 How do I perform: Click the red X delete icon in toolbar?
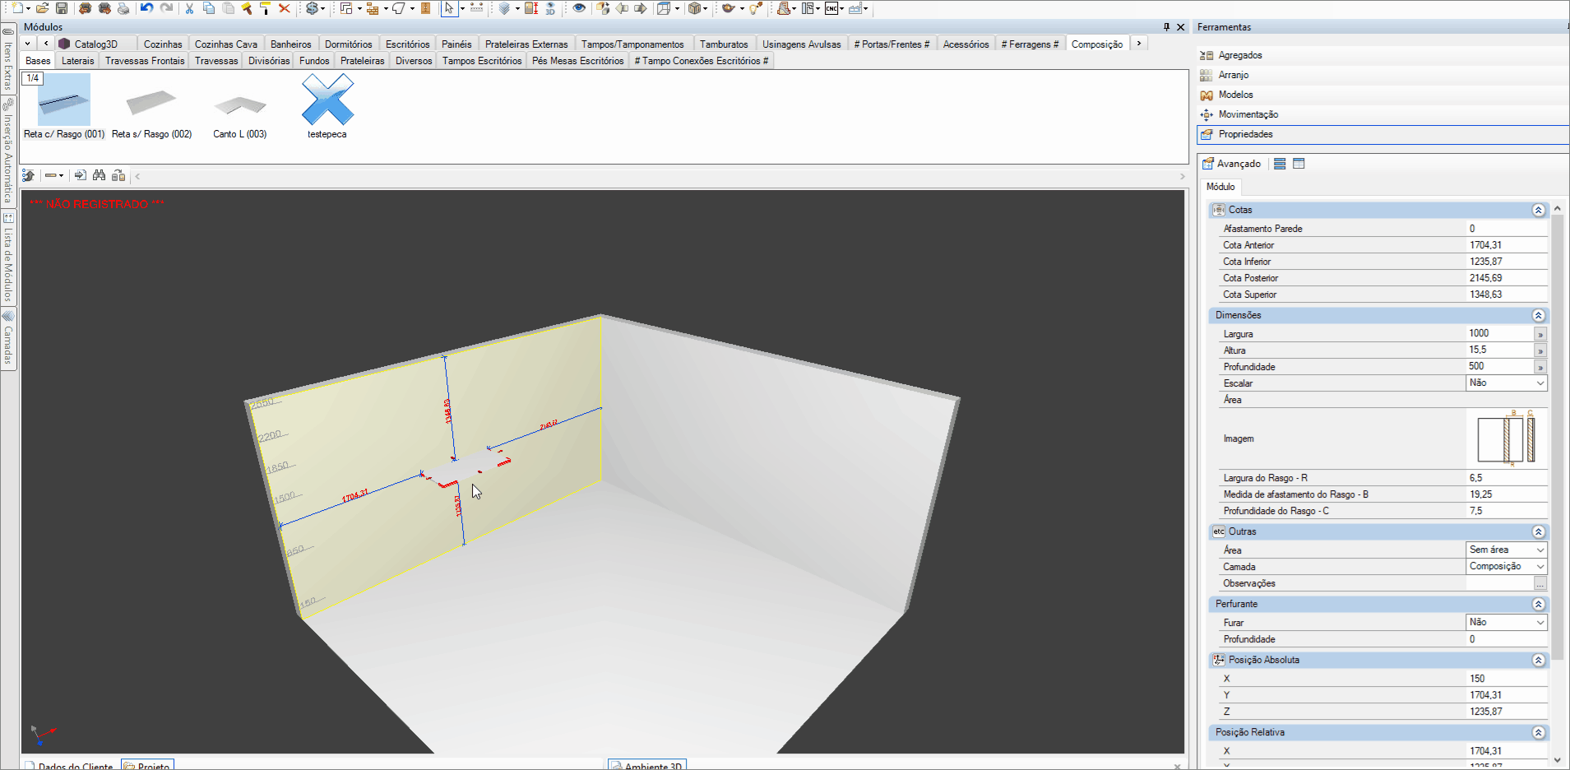(285, 8)
